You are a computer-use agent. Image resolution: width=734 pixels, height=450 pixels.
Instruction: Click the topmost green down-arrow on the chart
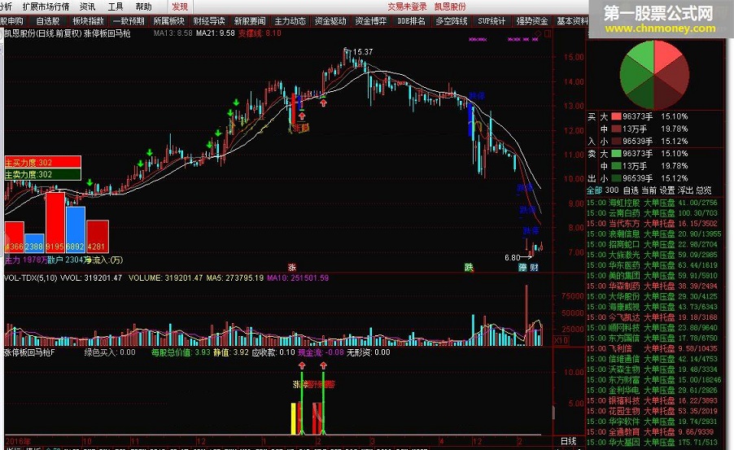(x=237, y=102)
